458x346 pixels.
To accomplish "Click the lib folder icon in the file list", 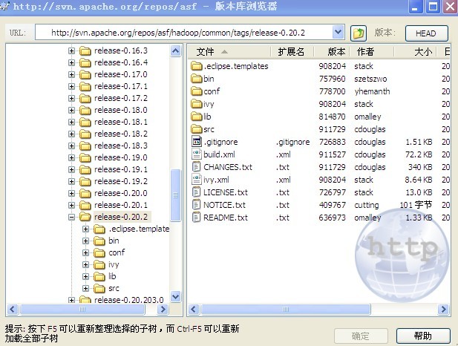I will (196, 117).
